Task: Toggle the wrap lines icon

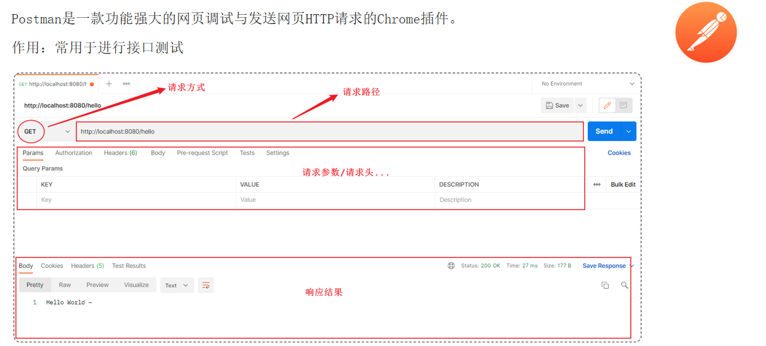Action: [206, 285]
